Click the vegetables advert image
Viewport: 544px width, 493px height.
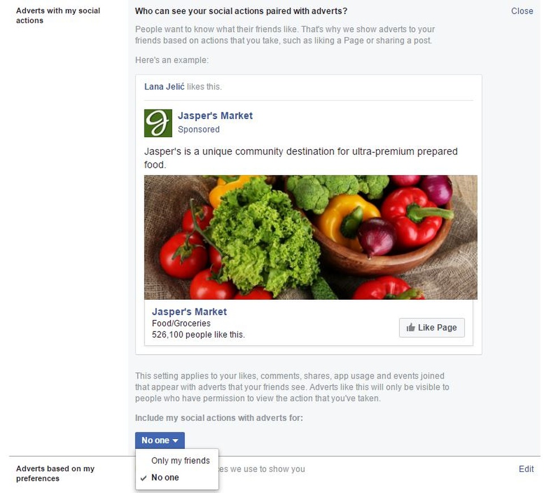click(x=311, y=237)
